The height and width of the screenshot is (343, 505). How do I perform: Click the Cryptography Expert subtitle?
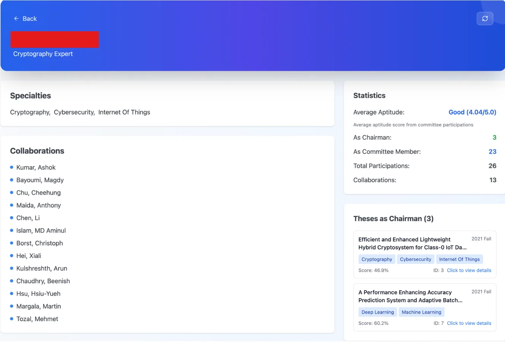[x=43, y=54]
